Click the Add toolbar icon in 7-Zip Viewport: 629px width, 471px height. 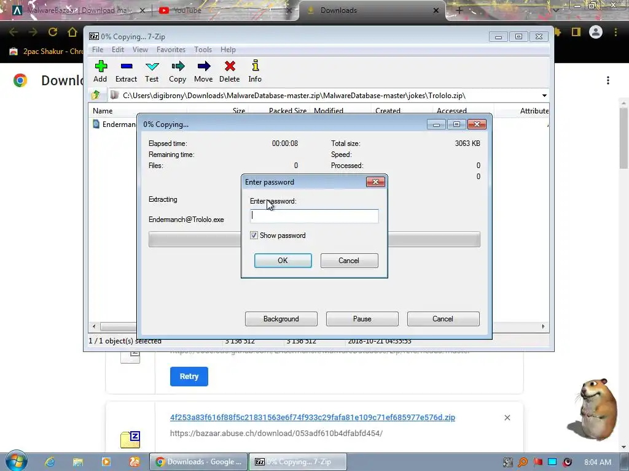point(100,71)
